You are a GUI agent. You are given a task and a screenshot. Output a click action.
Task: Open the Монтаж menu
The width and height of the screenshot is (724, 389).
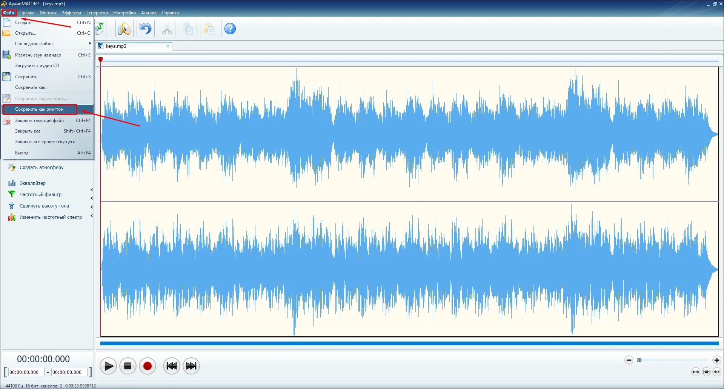[48, 13]
